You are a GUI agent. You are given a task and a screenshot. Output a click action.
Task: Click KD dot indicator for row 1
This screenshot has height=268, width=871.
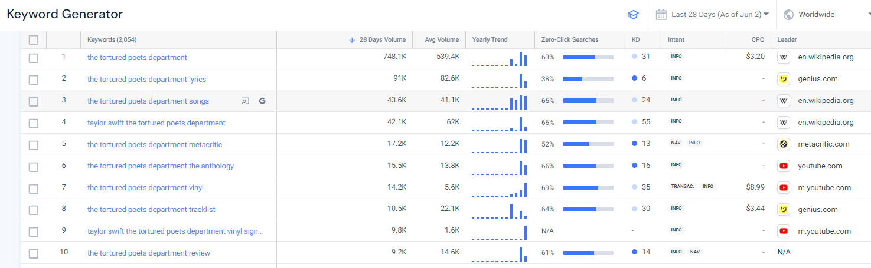pos(634,57)
